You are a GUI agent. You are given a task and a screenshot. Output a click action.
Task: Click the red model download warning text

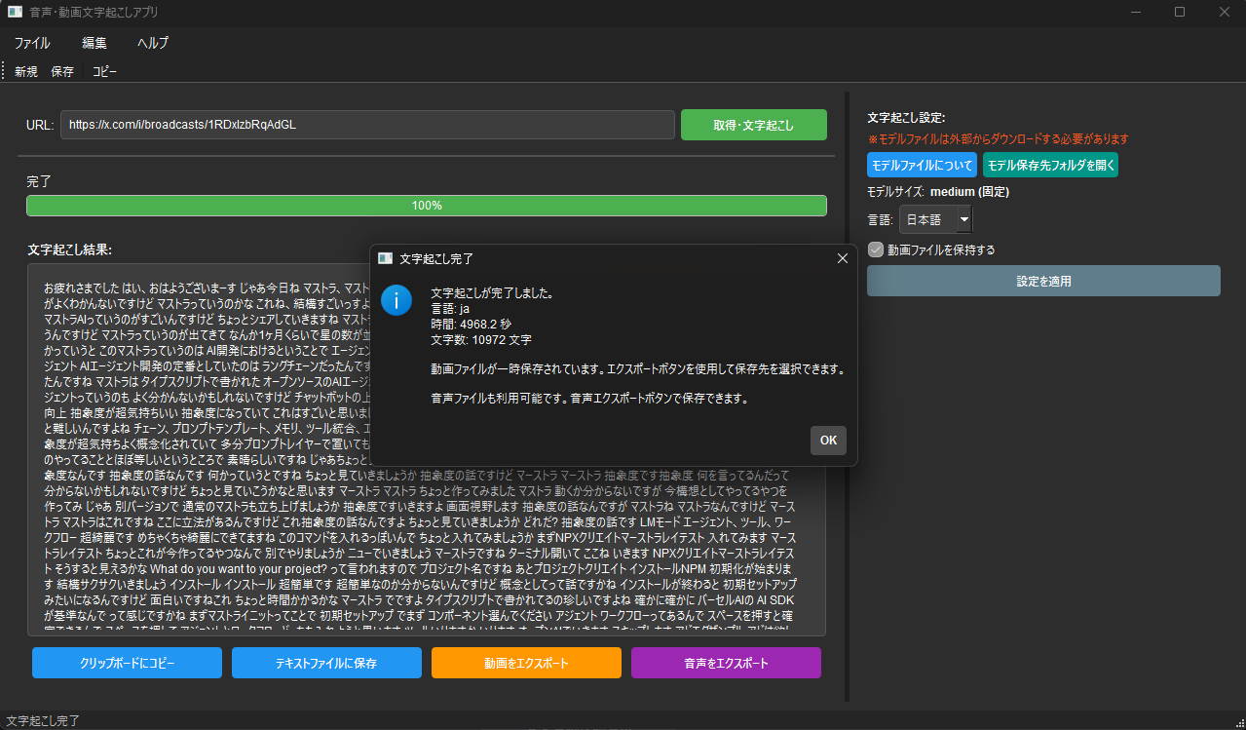click(x=998, y=138)
